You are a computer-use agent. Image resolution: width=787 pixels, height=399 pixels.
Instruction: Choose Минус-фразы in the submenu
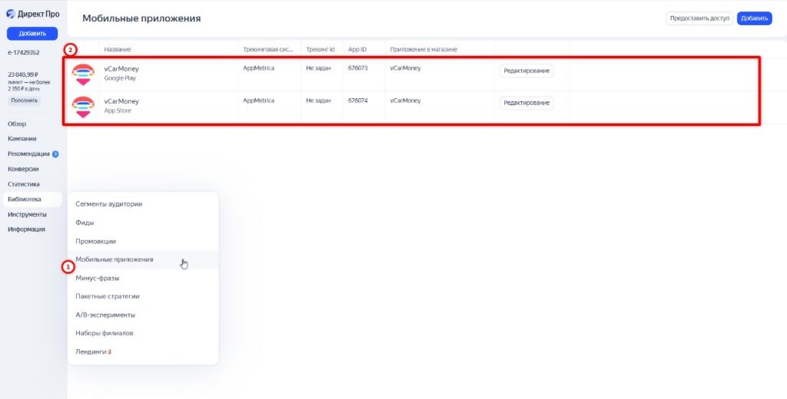tap(142, 278)
